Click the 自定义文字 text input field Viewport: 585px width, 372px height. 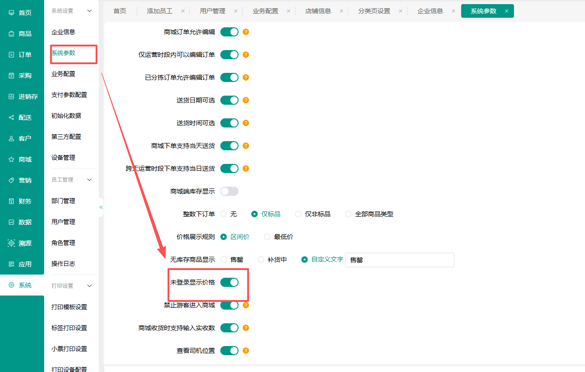(400, 260)
